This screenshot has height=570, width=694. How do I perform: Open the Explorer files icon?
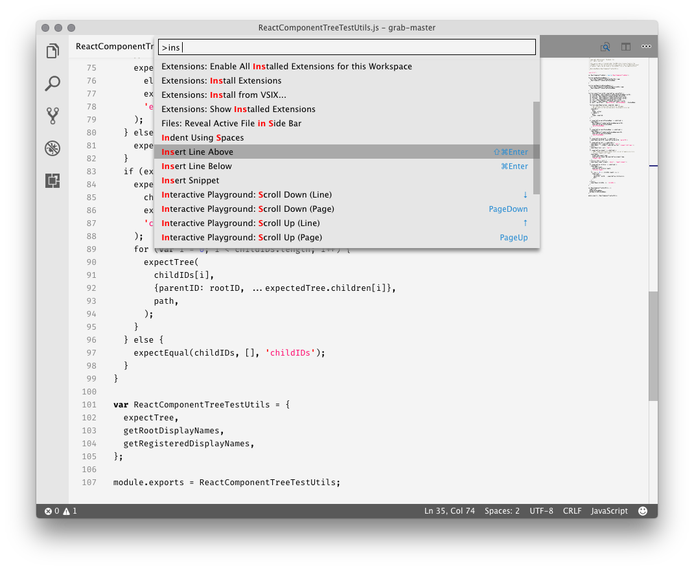52,51
